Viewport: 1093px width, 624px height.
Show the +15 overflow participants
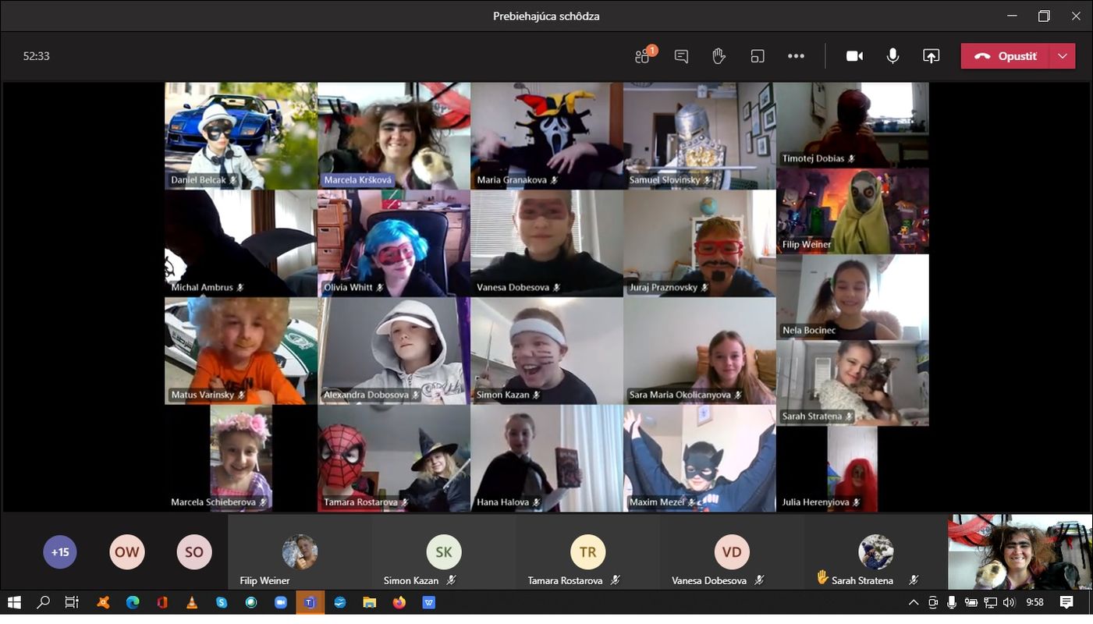point(60,552)
